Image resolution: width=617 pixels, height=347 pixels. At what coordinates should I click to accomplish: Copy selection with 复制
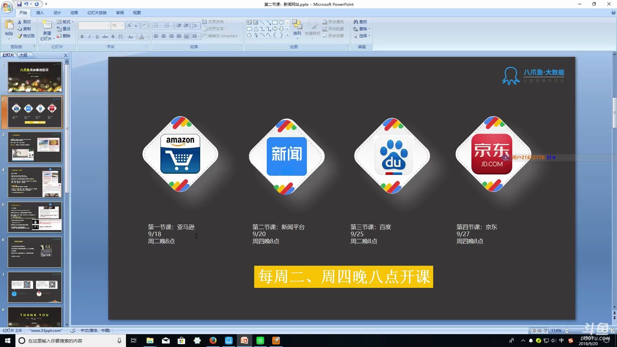pyautogui.click(x=24, y=29)
